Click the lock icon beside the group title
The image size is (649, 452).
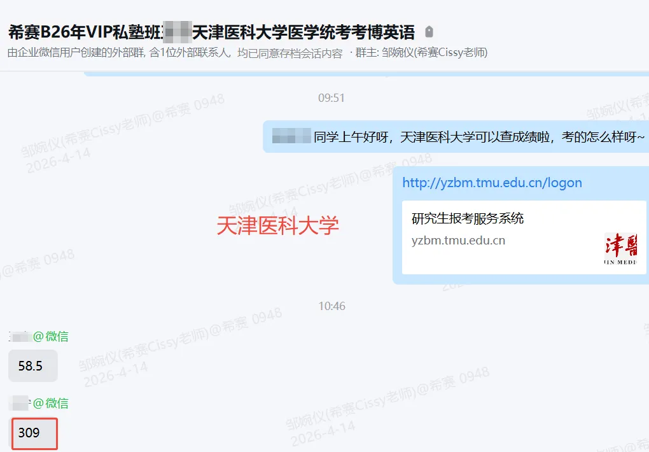pos(429,32)
